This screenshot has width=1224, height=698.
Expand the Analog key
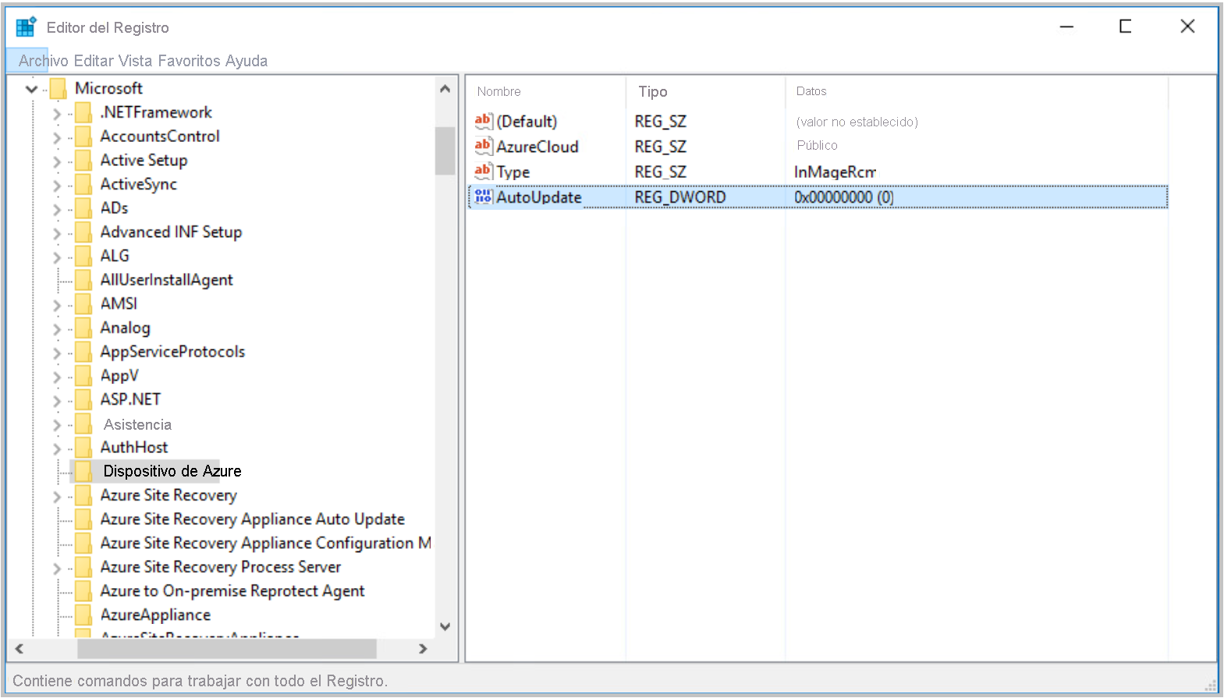point(56,329)
